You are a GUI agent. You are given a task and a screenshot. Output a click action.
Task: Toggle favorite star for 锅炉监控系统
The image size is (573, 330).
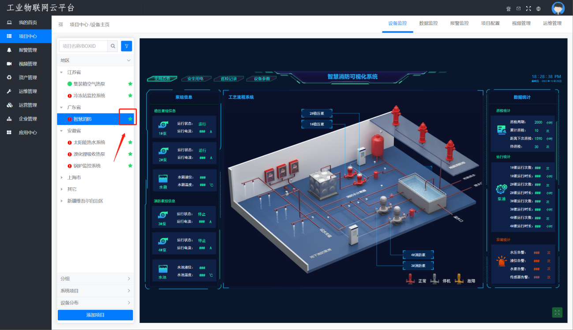tap(130, 166)
